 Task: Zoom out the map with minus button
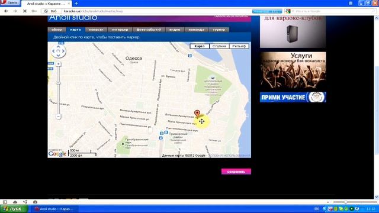tap(58, 117)
